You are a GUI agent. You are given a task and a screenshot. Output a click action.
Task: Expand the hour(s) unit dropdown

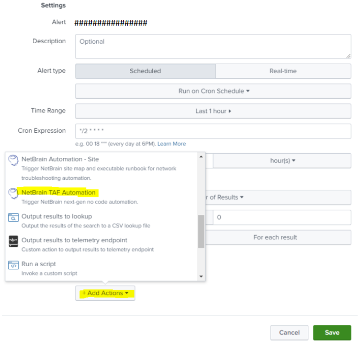coord(282,160)
